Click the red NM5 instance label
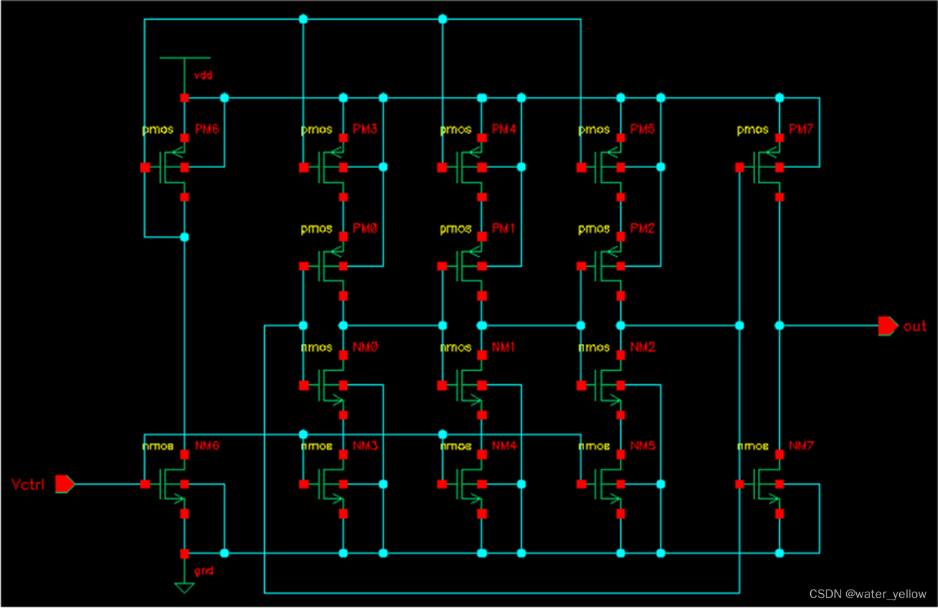 (643, 446)
